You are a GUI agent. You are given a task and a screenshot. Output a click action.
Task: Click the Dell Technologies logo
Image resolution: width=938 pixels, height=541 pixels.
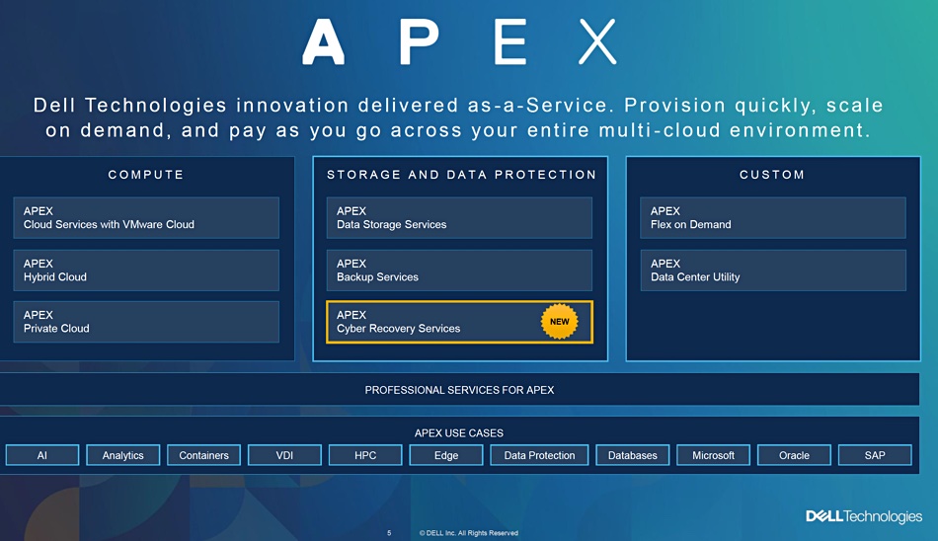click(864, 516)
